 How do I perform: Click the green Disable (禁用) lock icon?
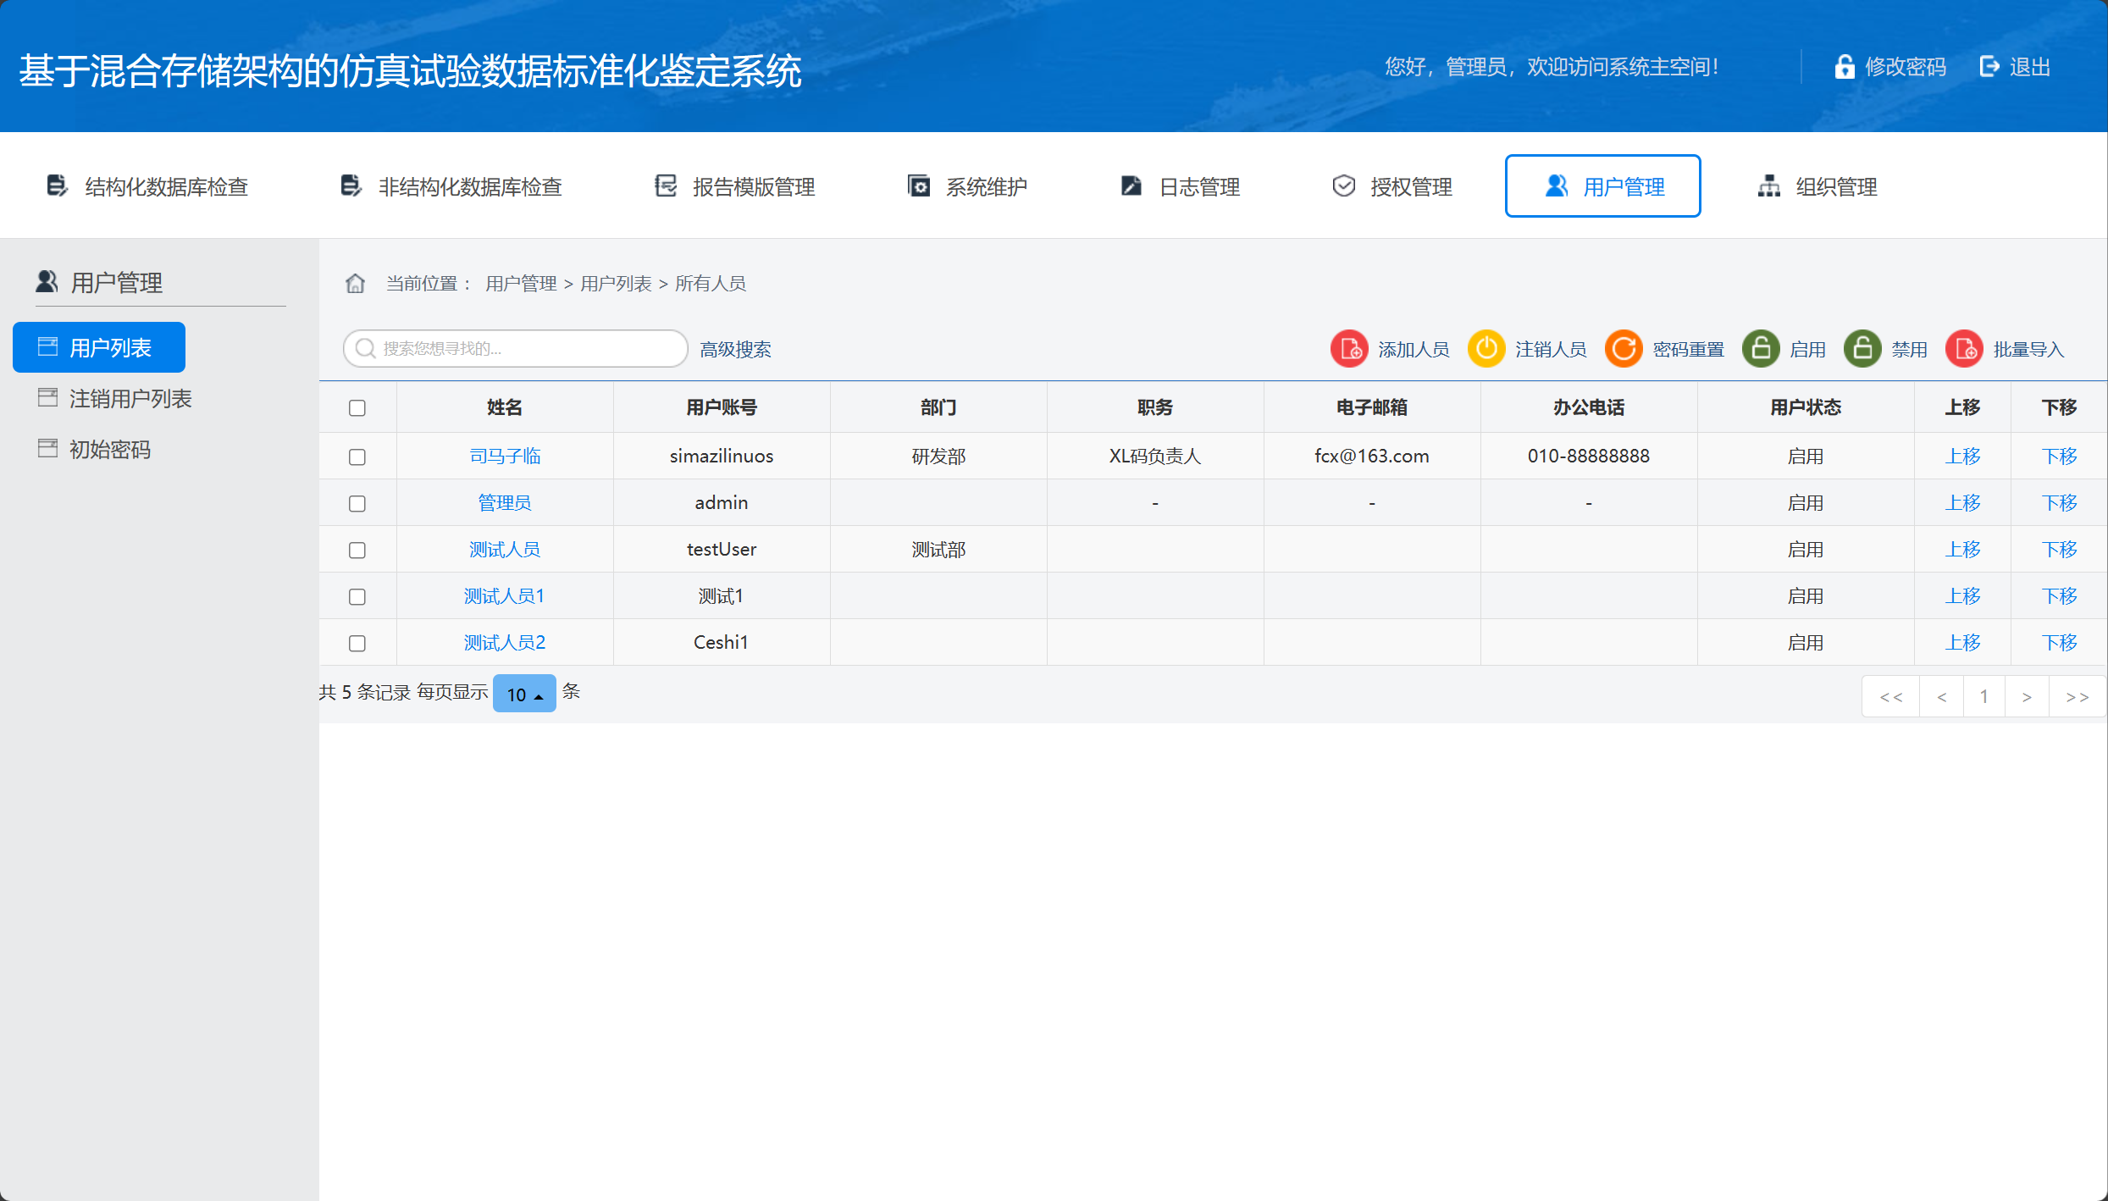tap(1862, 349)
